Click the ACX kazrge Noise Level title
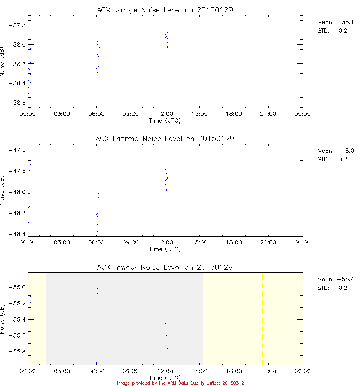The width and height of the screenshot is (361, 386). (165, 10)
